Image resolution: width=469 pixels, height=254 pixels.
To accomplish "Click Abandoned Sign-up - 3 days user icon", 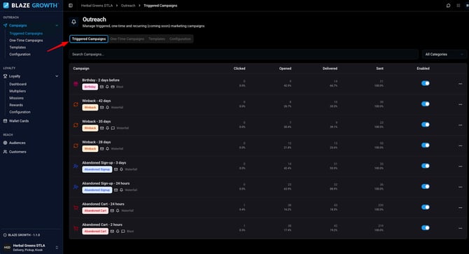I will pyautogui.click(x=76, y=166).
